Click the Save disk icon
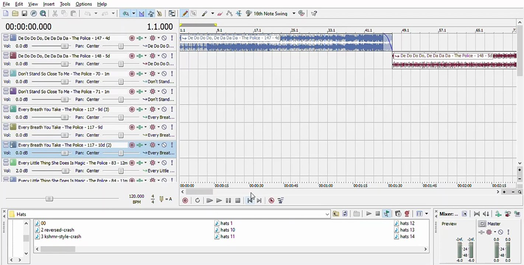 [24, 14]
